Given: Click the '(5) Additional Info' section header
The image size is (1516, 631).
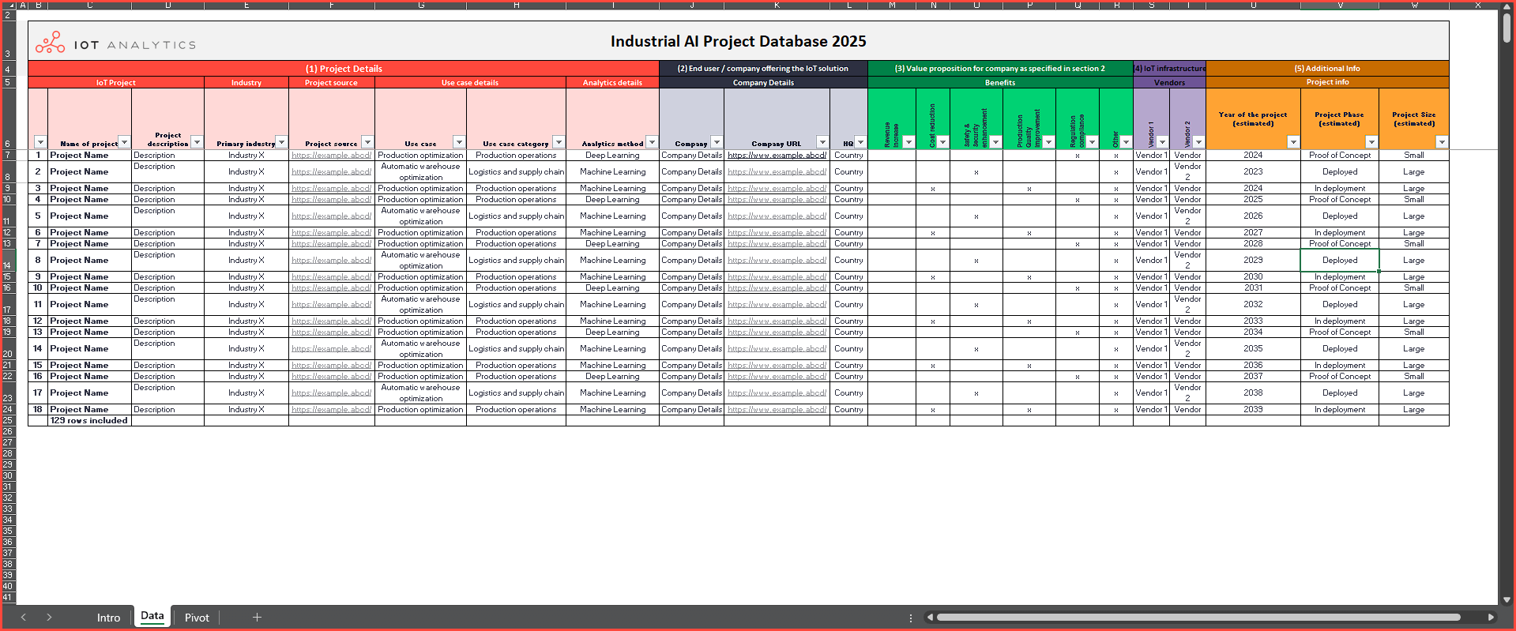Looking at the screenshot, I should [1327, 69].
